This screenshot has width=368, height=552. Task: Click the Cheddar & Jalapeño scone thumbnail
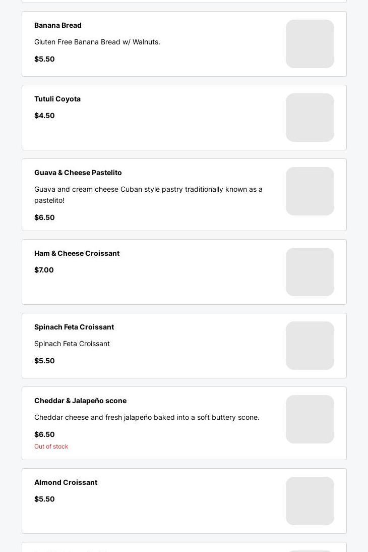(310, 419)
